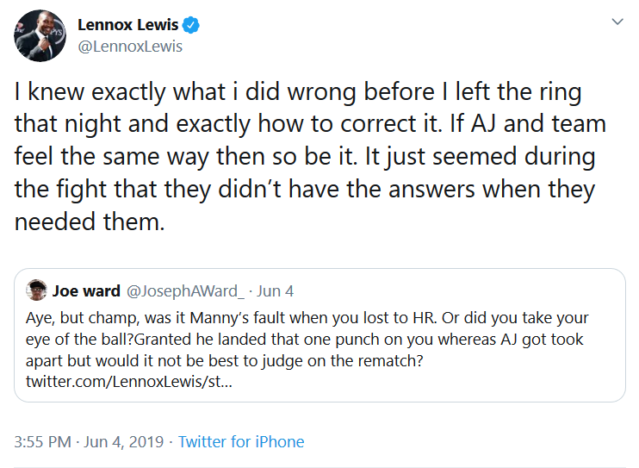This screenshot has width=639, height=468.
Task: Click the line starting "that night and exactly"
Action: point(310,123)
